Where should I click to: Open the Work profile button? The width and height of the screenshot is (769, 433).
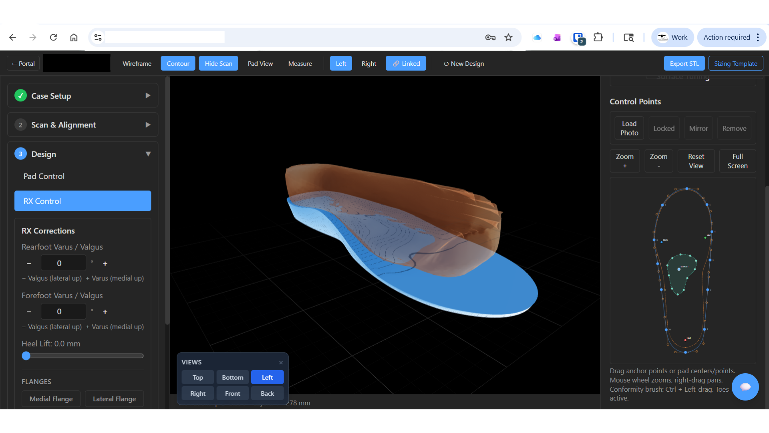click(672, 37)
